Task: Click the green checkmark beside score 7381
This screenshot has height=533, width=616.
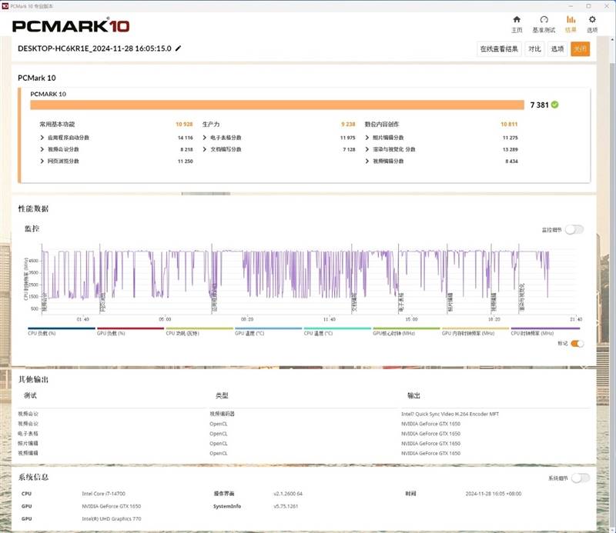Action: pyautogui.click(x=554, y=105)
